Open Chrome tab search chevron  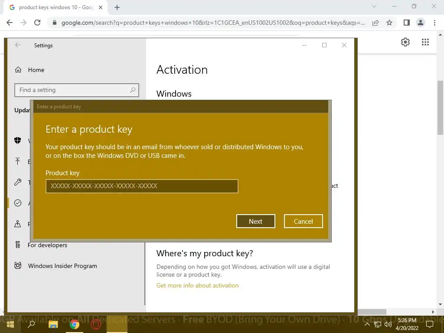coord(374,6)
